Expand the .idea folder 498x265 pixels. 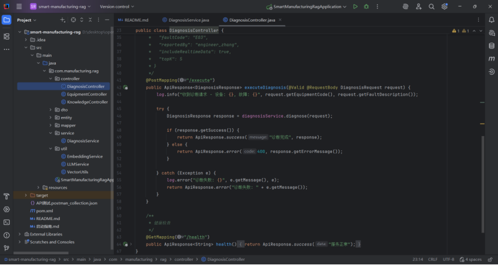coord(26,40)
